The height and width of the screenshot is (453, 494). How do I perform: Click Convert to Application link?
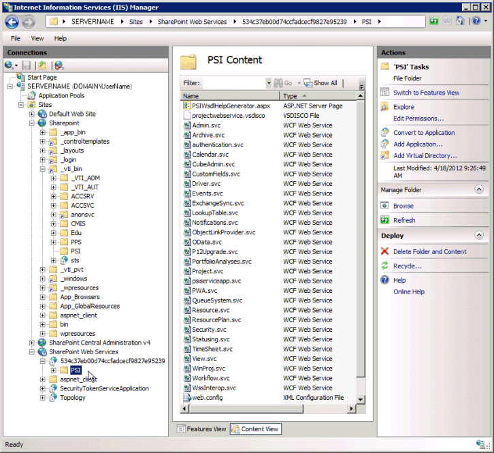(424, 133)
